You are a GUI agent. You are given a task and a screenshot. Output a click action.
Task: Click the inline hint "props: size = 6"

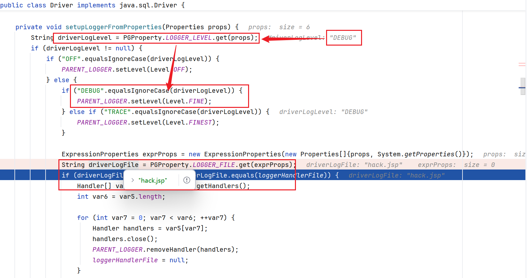coord(279,27)
